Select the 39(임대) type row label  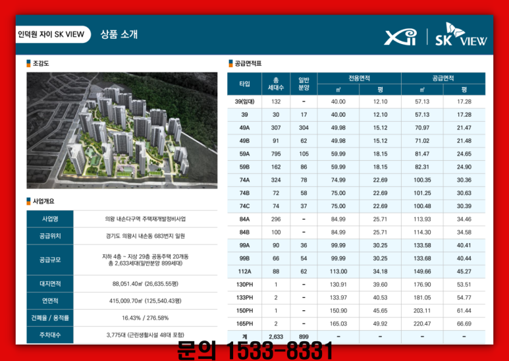pyautogui.click(x=244, y=101)
